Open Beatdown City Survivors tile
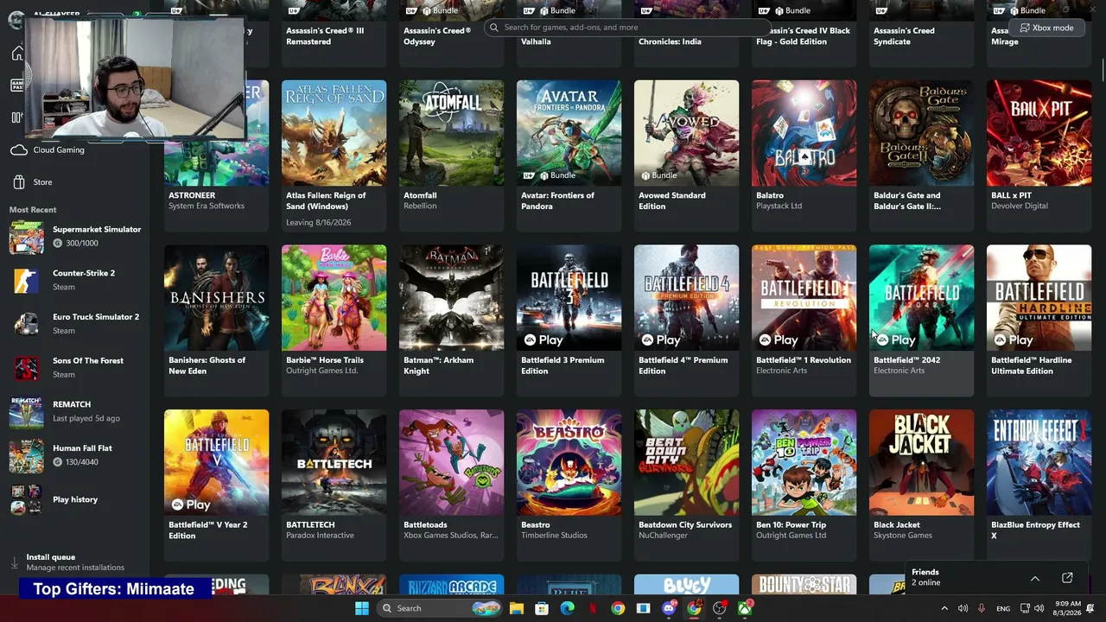 (x=686, y=486)
